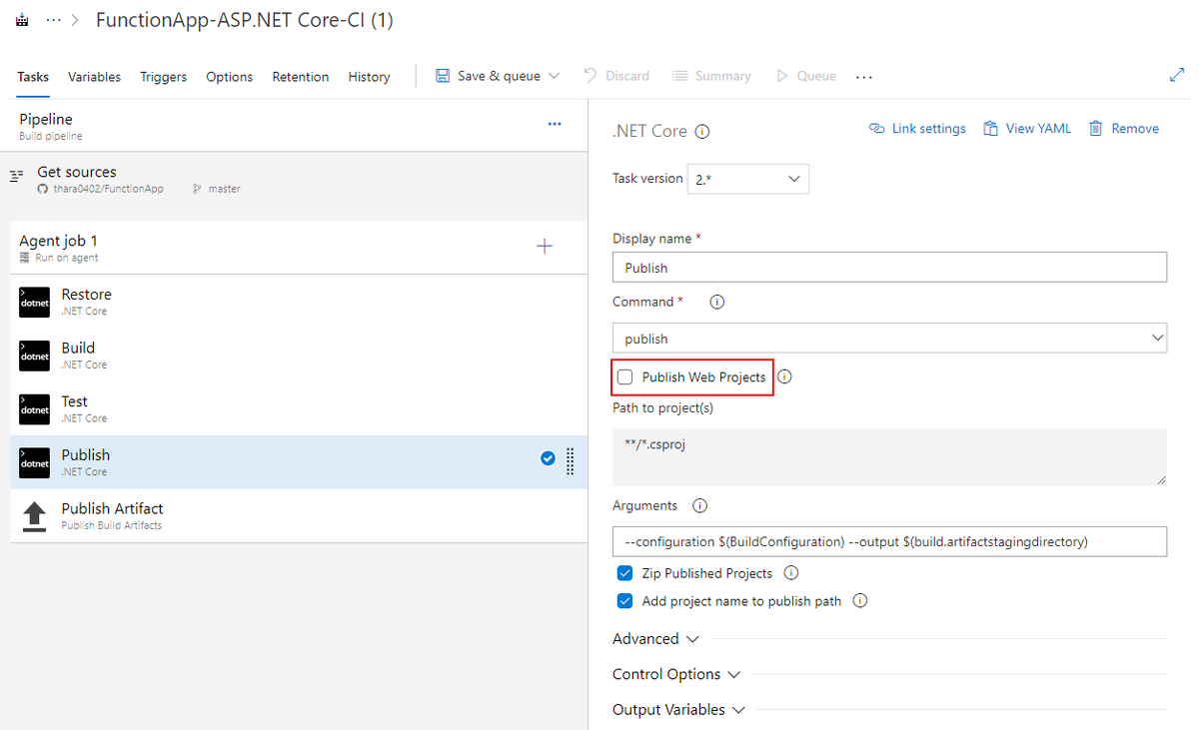Uncheck Add project name to publish path
Screen dimensions: 1199x730
(x=625, y=601)
